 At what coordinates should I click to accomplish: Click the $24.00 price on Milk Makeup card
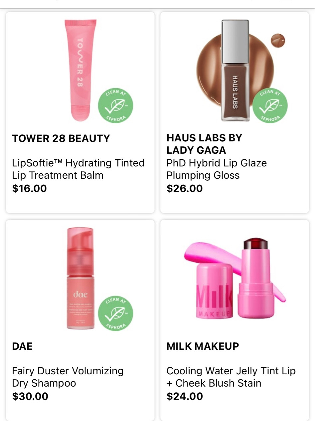[185, 396]
